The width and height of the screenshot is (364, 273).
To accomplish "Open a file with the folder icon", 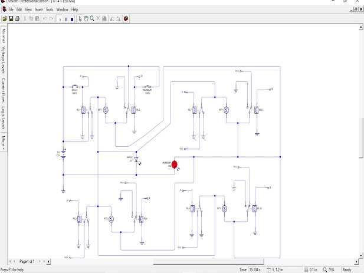I will click(5, 18).
